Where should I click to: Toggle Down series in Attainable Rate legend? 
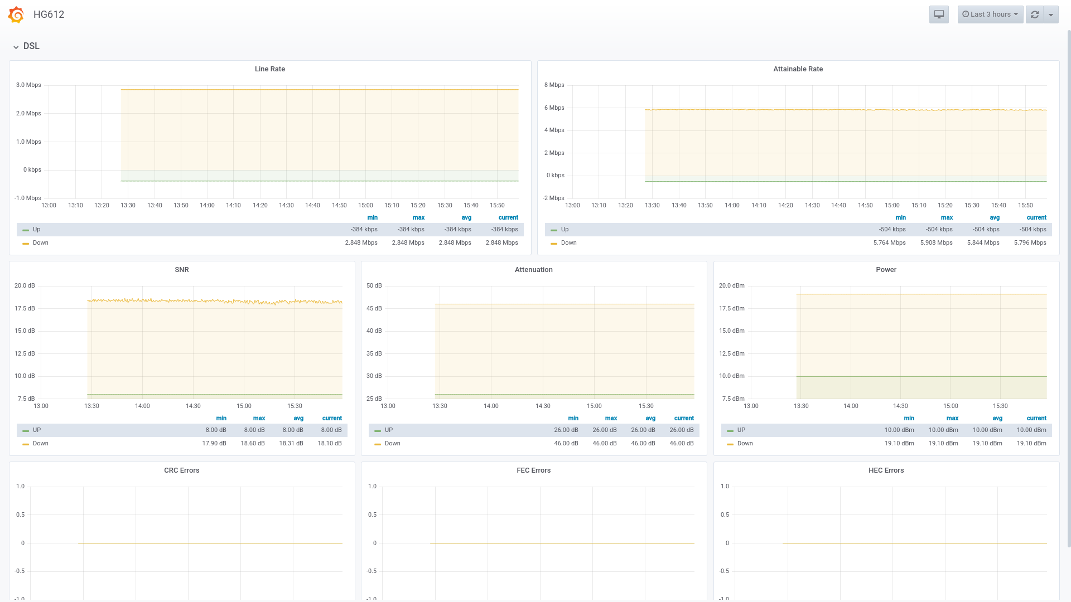pyautogui.click(x=568, y=243)
